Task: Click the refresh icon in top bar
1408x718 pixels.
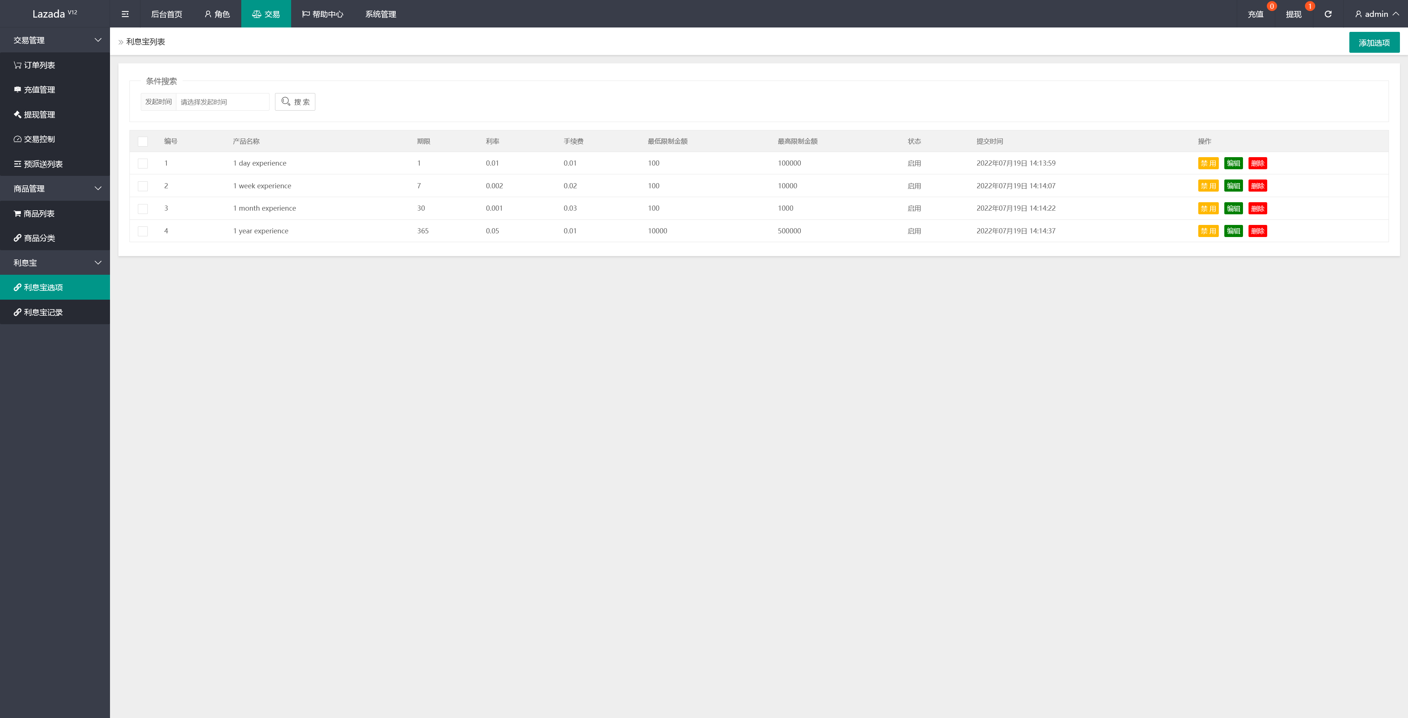Action: tap(1328, 14)
